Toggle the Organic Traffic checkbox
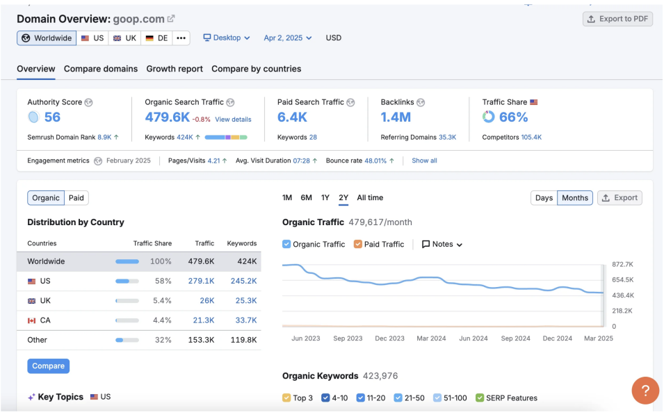The image size is (664, 417). click(286, 244)
